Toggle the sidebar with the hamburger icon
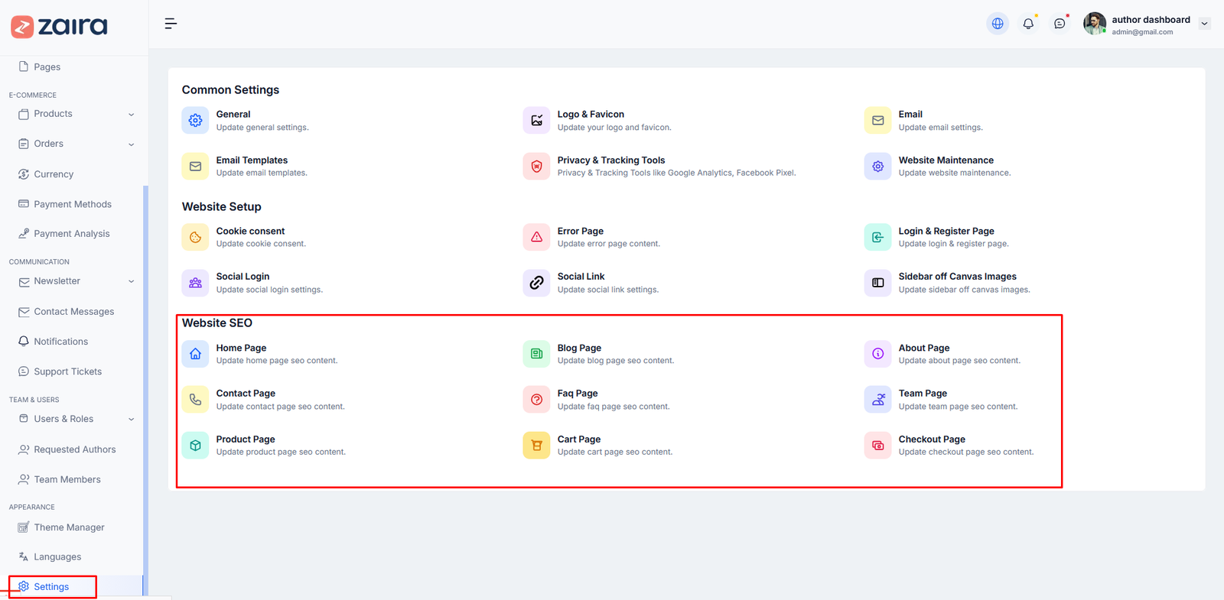 (171, 24)
